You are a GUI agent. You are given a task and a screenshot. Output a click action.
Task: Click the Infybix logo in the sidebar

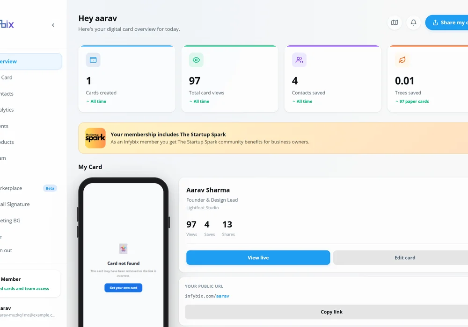point(7,24)
